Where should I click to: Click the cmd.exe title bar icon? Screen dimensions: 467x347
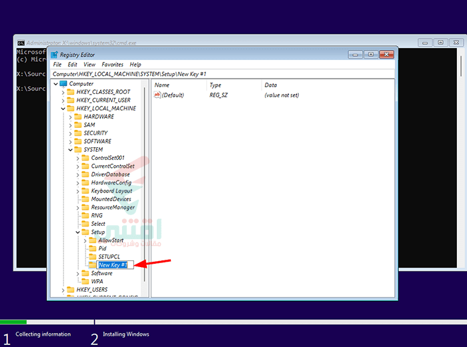point(21,43)
